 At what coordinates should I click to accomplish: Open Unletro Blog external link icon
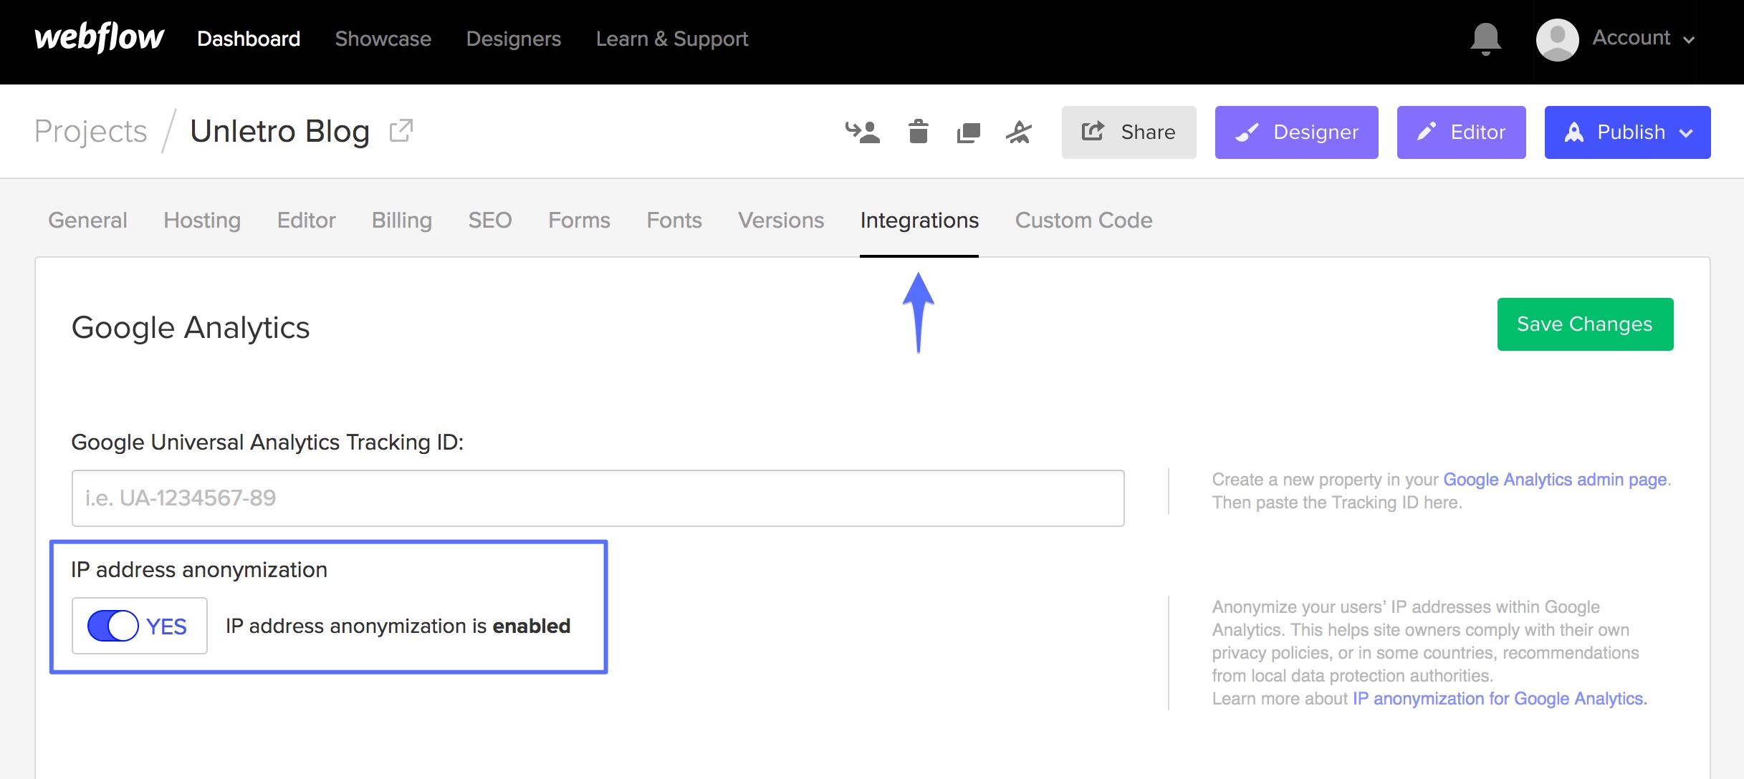click(401, 131)
